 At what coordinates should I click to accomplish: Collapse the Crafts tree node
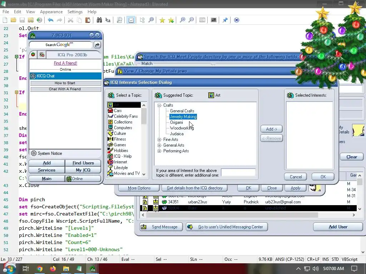[x=159, y=105]
